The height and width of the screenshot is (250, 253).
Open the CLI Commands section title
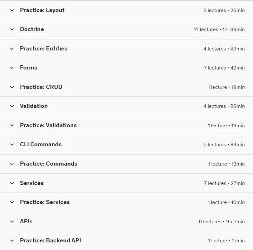tap(41, 144)
